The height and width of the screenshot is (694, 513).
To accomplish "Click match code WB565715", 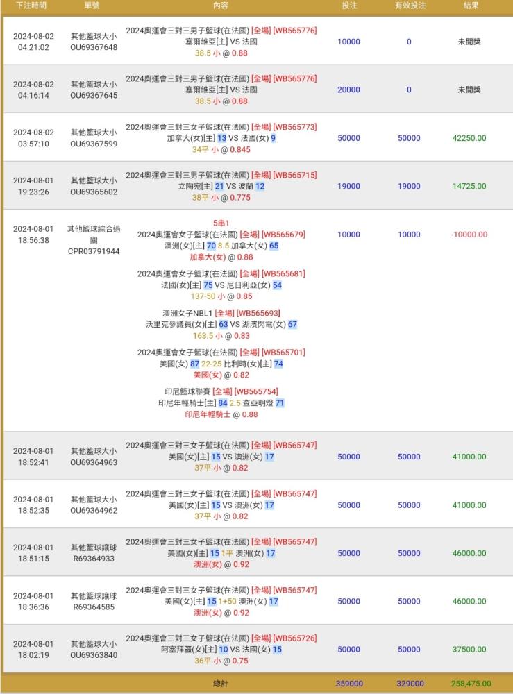I will (295, 175).
